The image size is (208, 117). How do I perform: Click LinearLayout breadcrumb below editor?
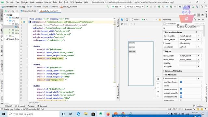[34, 103]
